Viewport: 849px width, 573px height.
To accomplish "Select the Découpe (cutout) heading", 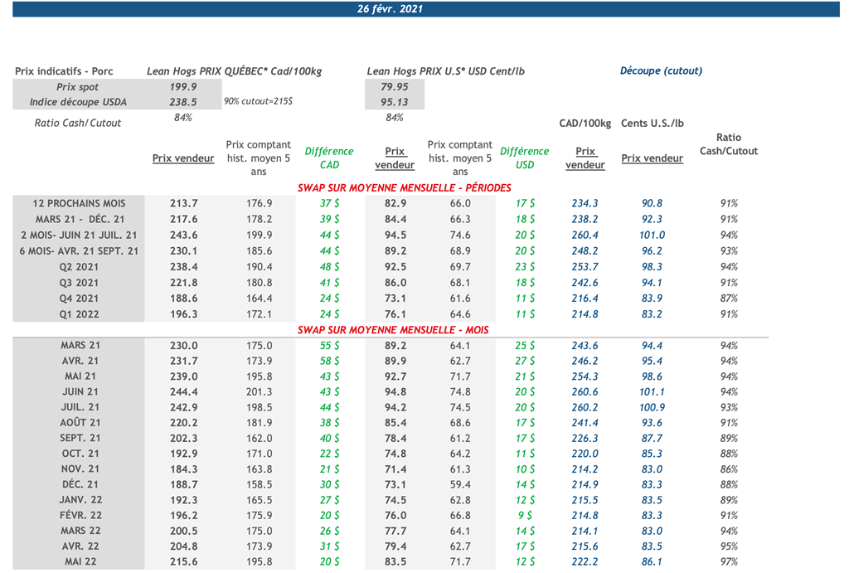I will pos(661,71).
